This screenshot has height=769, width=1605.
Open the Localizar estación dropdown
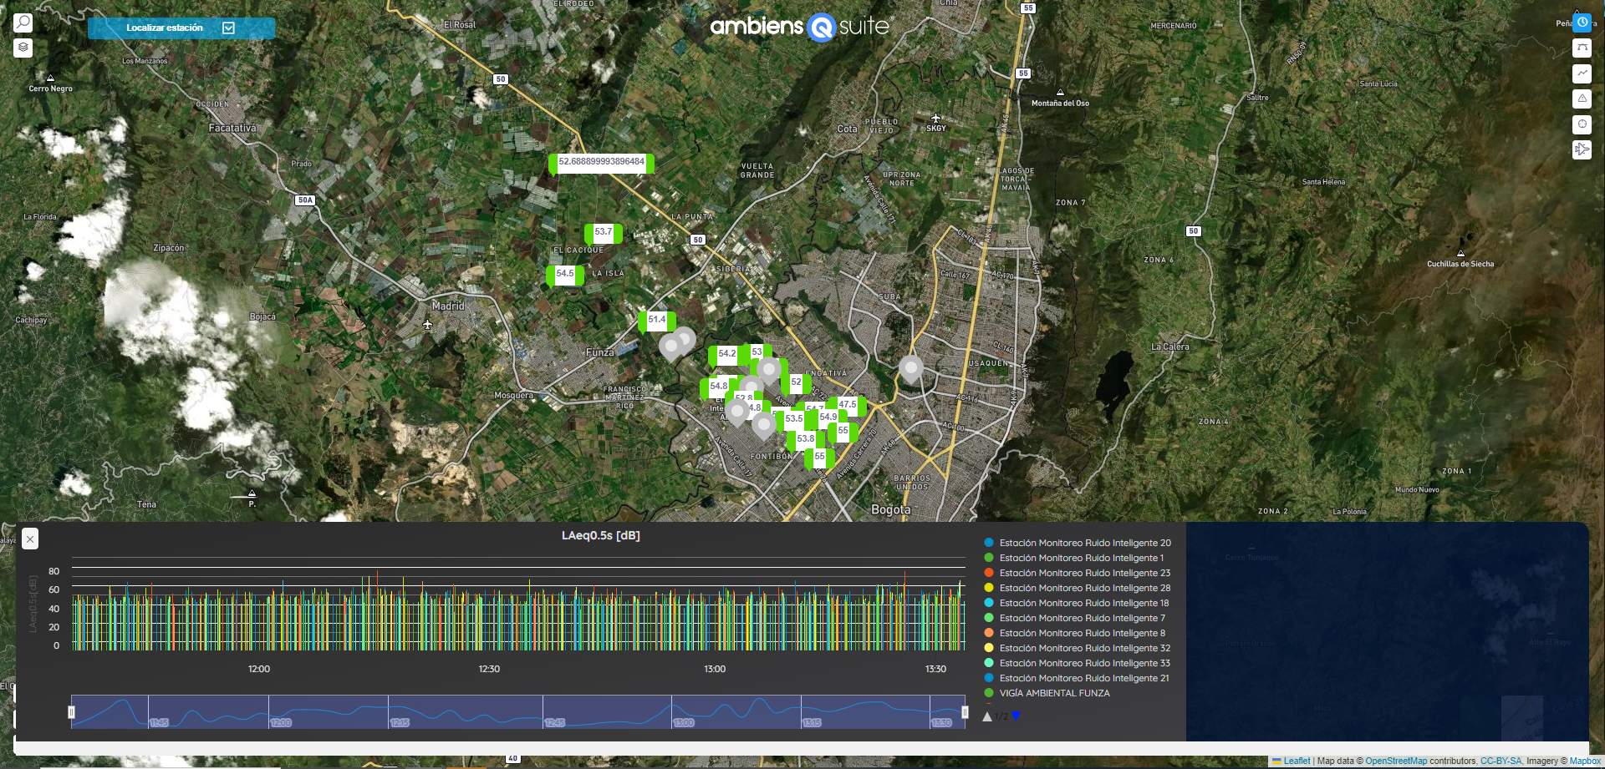tap(181, 28)
